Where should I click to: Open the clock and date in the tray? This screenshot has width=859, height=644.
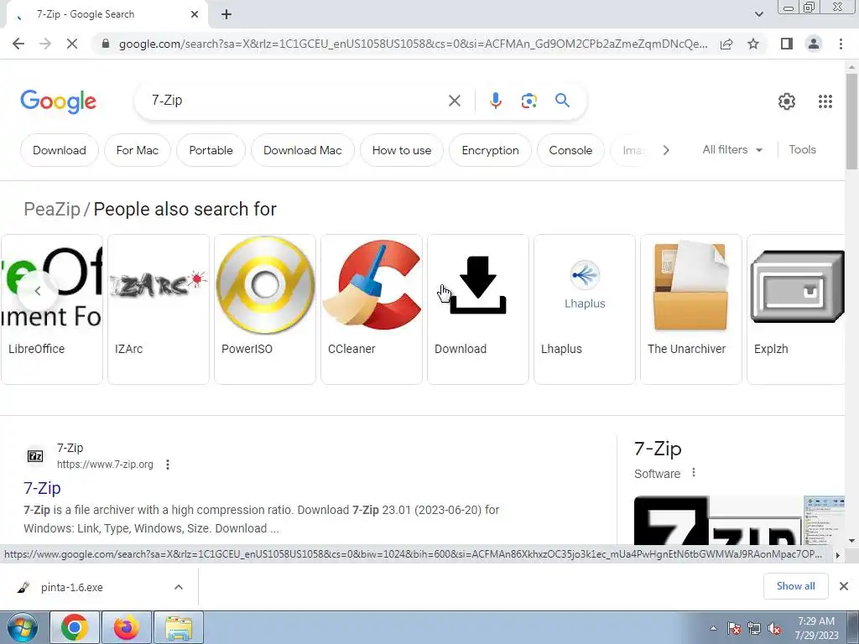(x=815, y=628)
